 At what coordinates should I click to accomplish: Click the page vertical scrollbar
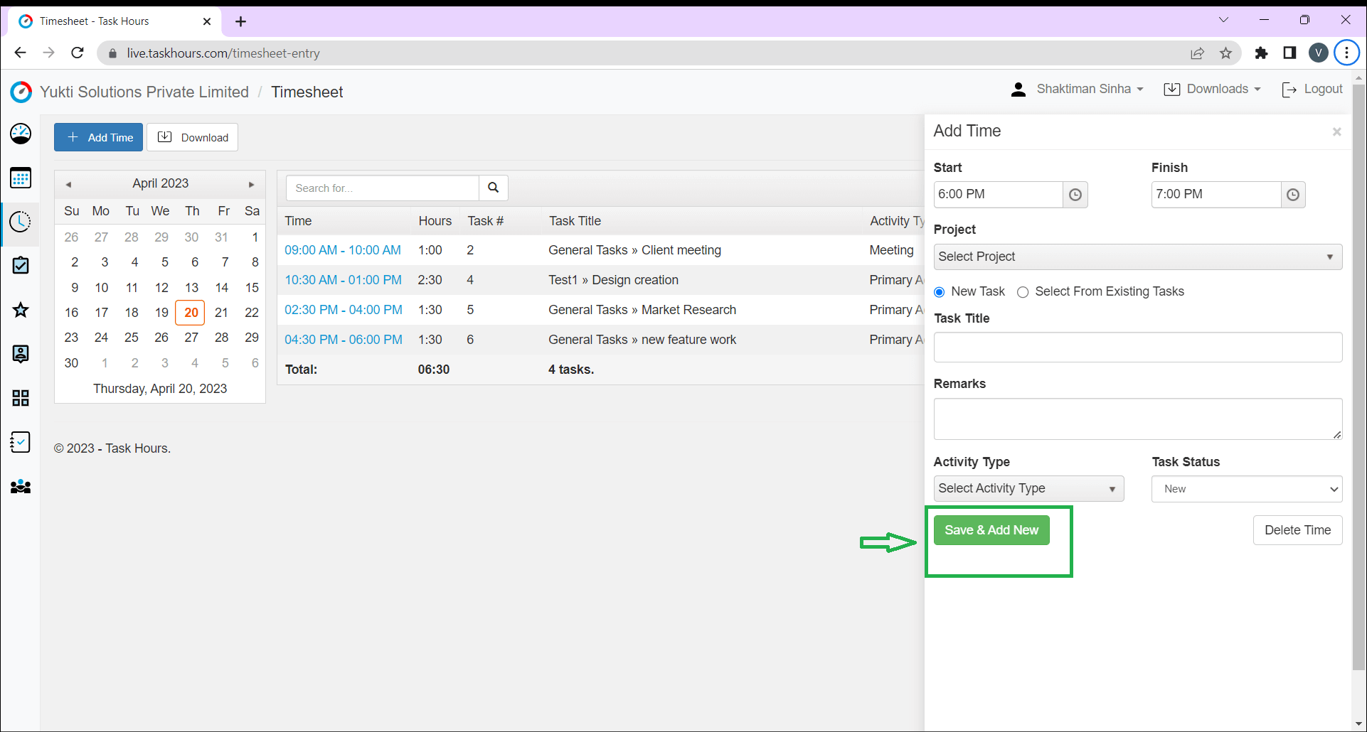tap(1358, 377)
